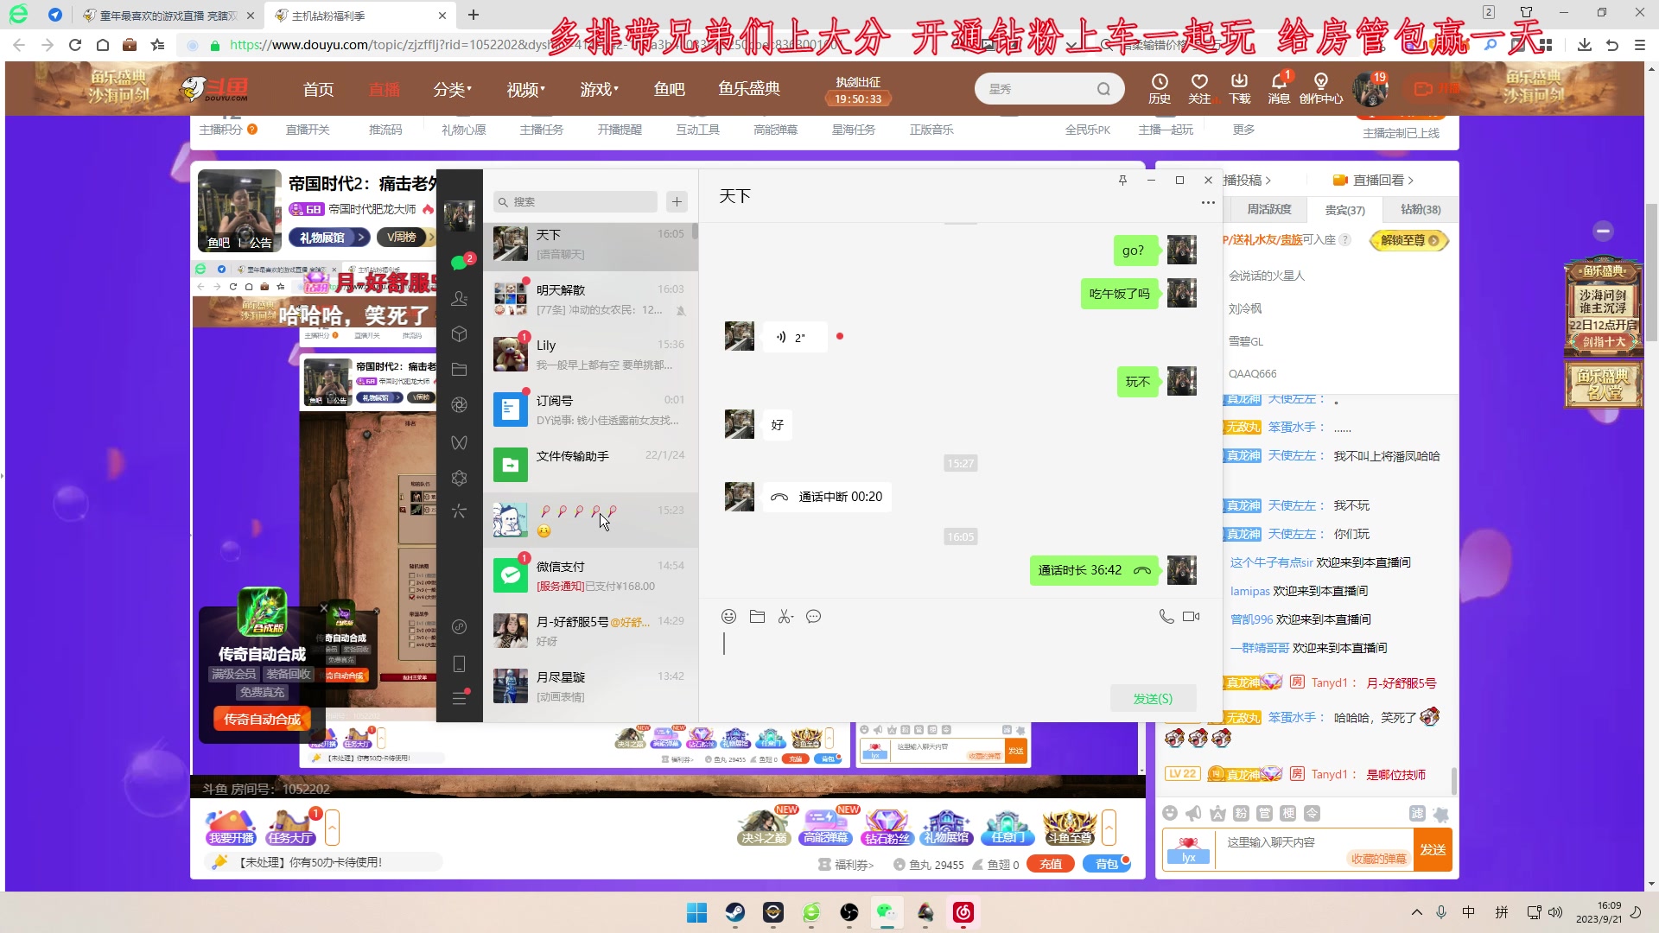Pin the WeChat window on top

pyautogui.click(x=1122, y=180)
